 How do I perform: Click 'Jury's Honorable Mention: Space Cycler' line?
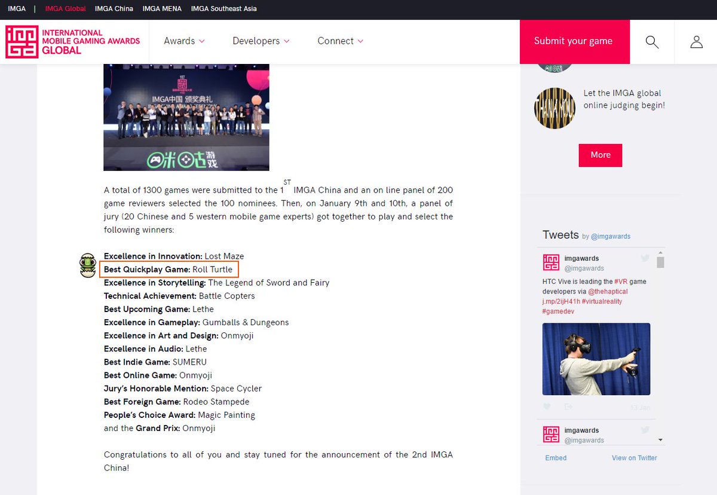coord(183,389)
